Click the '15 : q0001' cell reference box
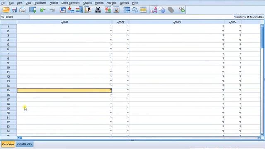Screen dimensions: 265x149 tap(15, 17)
